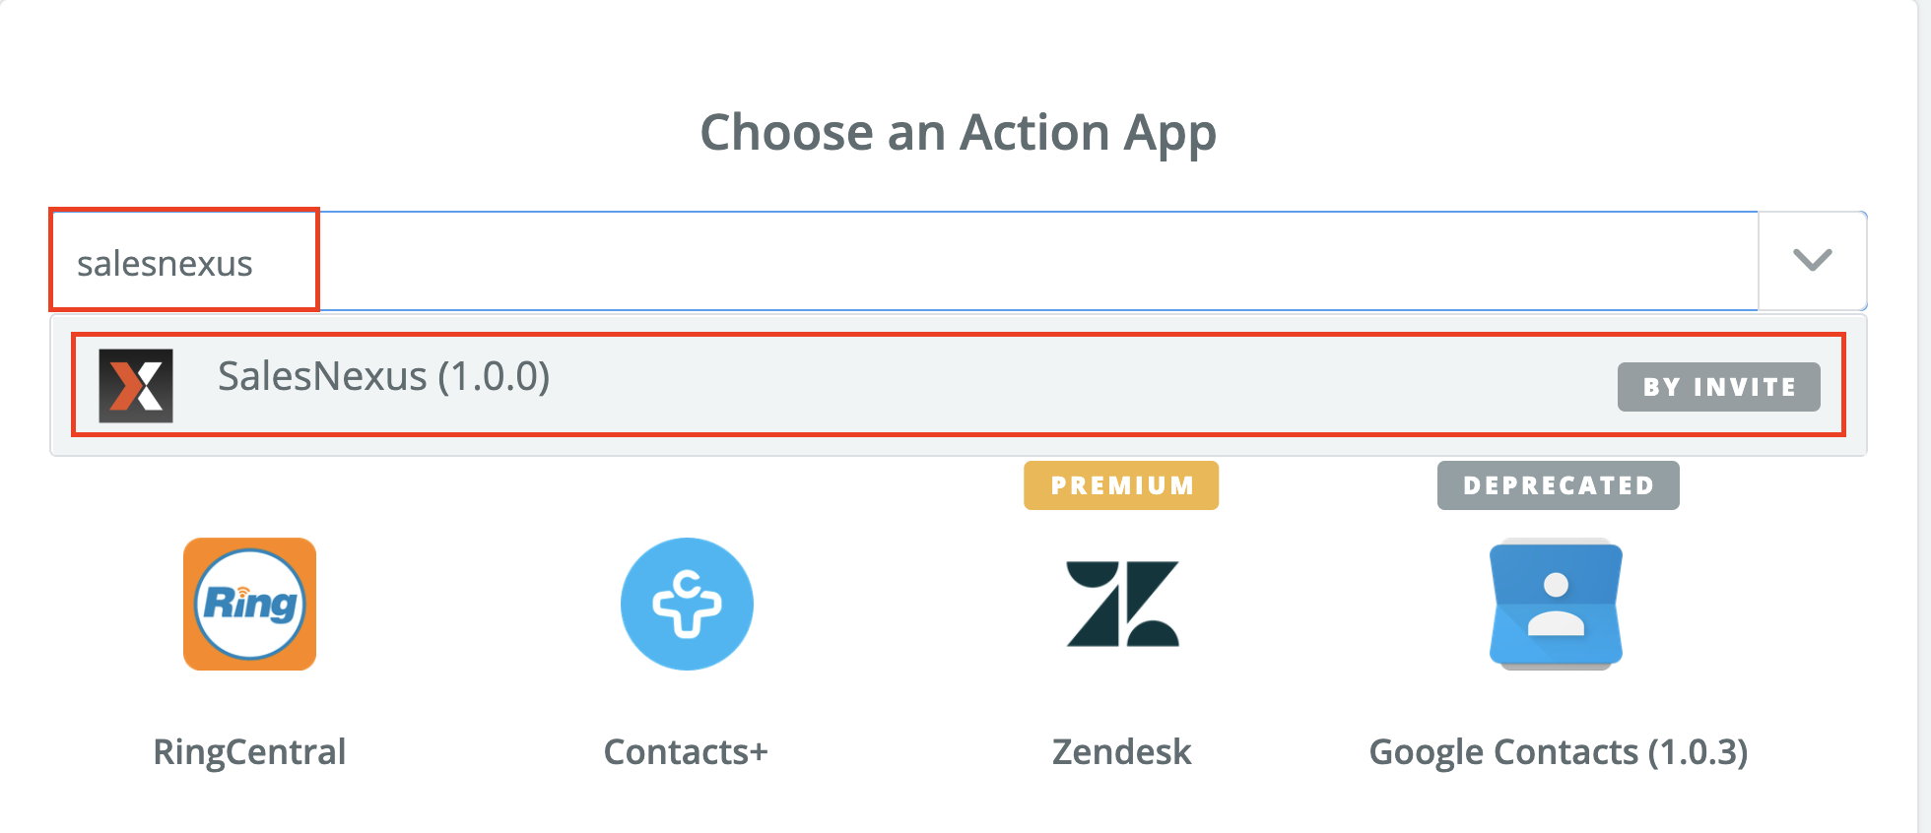Select the Google Contacts card icon
This screenshot has width=1931, height=833.
[x=1556, y=604]
